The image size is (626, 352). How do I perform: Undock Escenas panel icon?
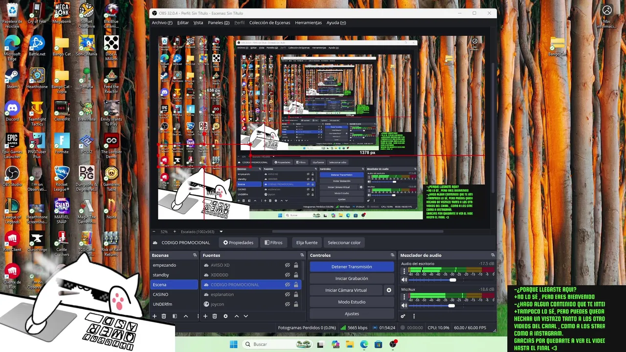pos(195,255)
